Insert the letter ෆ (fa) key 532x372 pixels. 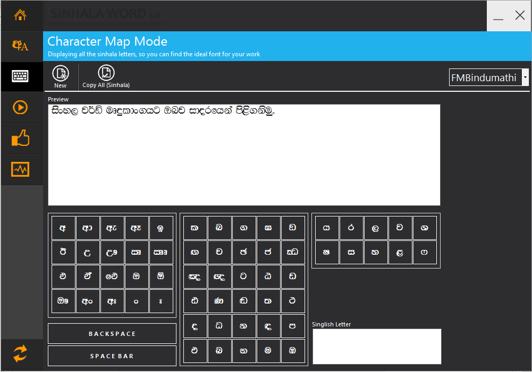[x=425, y=252]
